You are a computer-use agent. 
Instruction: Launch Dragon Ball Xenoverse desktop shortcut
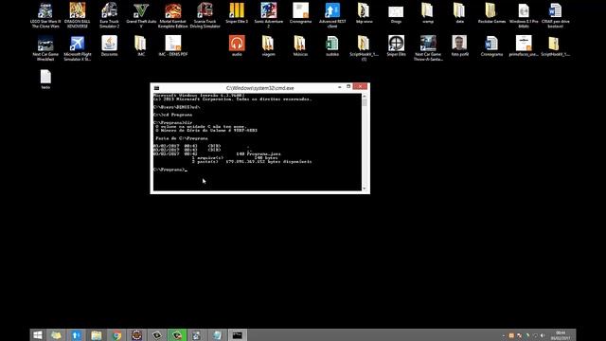[78, 15]
